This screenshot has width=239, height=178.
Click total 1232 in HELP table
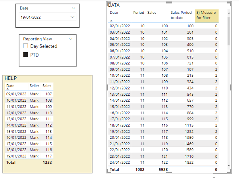(47, 163)
